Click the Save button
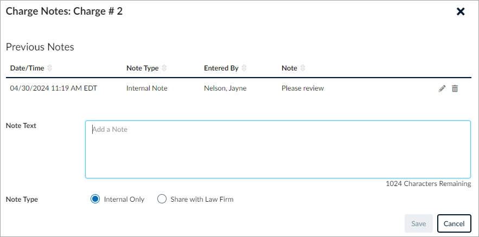 pos(418,223)
